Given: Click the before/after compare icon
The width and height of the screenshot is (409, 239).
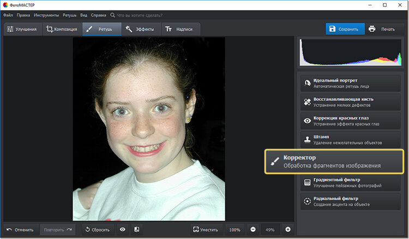Looking at the screenshot, I should tap(137, 230).
